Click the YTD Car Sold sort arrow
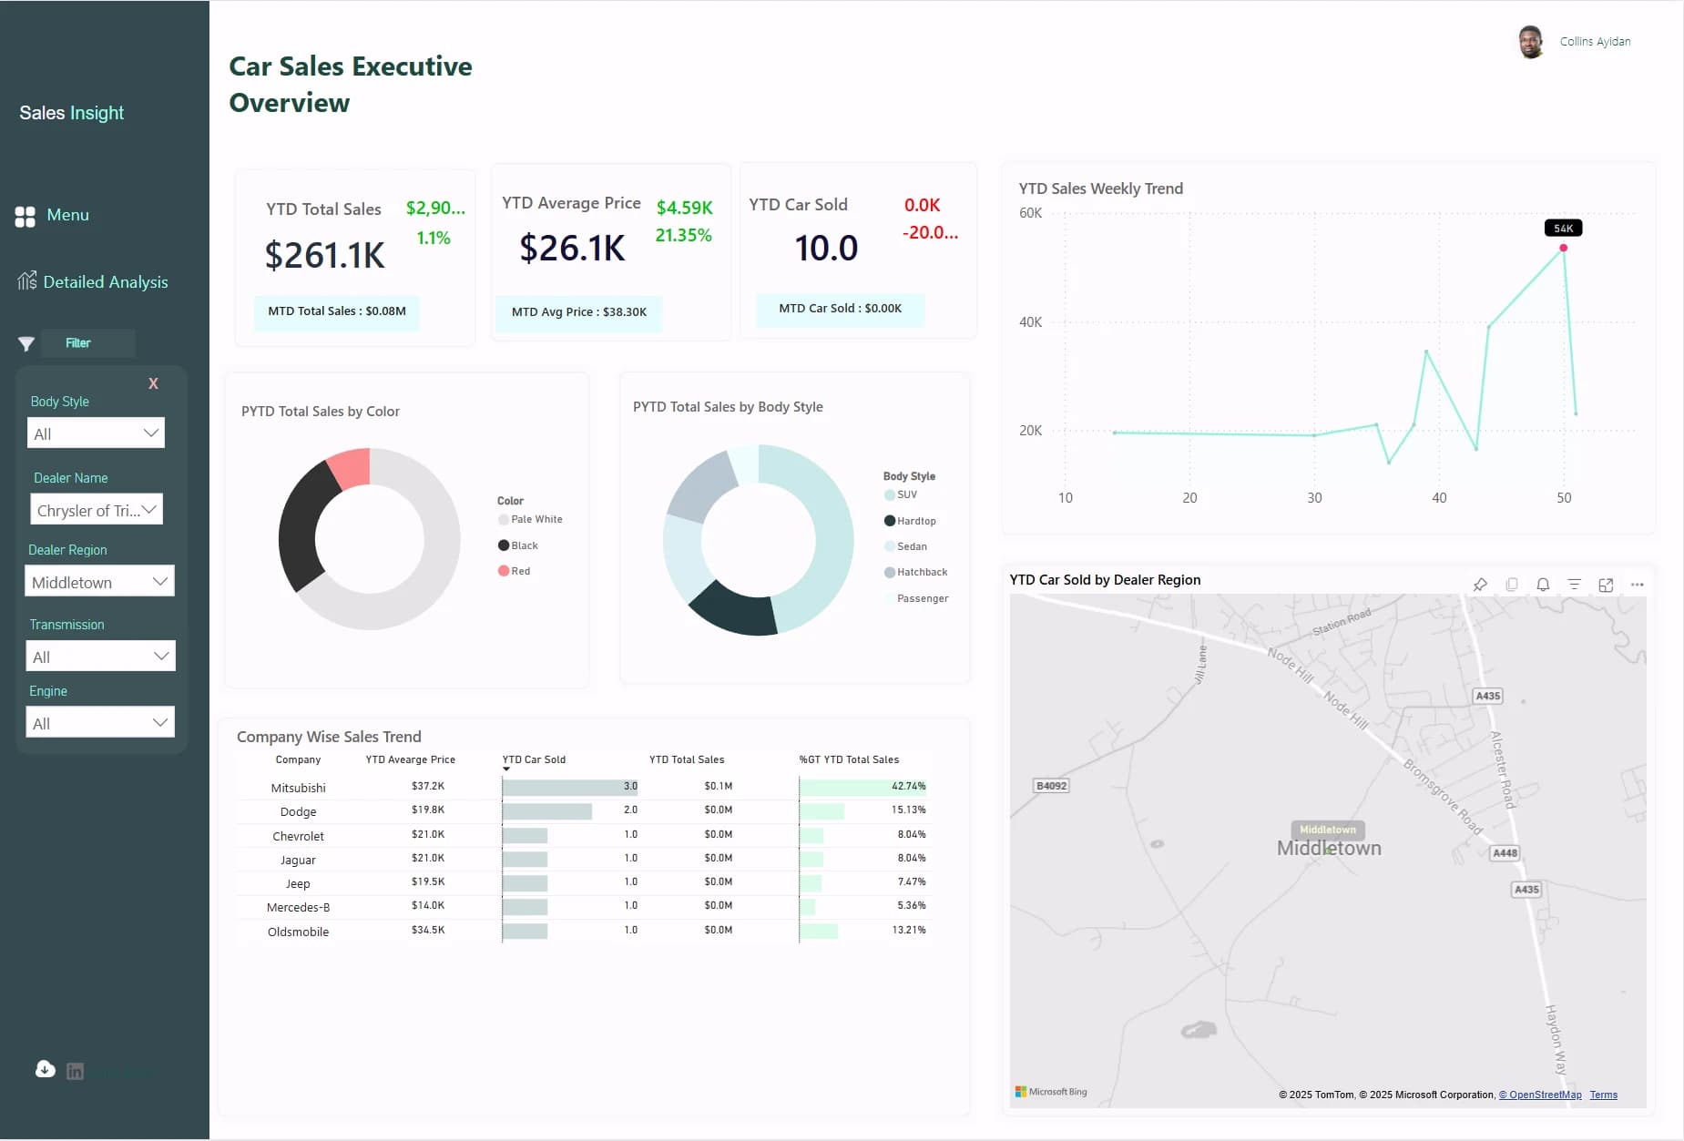This screenshot has width=1684, height=1141. [x=506, y=769]
